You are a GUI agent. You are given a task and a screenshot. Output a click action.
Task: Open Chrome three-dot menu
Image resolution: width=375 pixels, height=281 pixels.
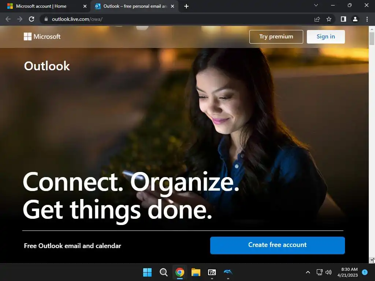point(367,19)
